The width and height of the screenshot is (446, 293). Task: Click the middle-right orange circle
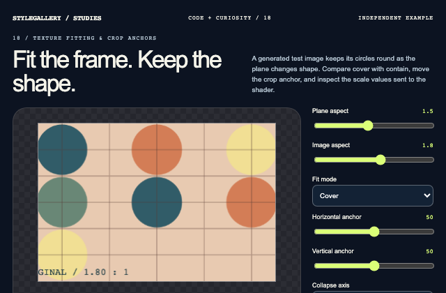[251, 202]
